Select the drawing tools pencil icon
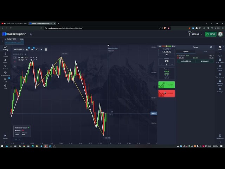This screenshot has width=225, height=169. pyautogui.click(x=37, y=49)
